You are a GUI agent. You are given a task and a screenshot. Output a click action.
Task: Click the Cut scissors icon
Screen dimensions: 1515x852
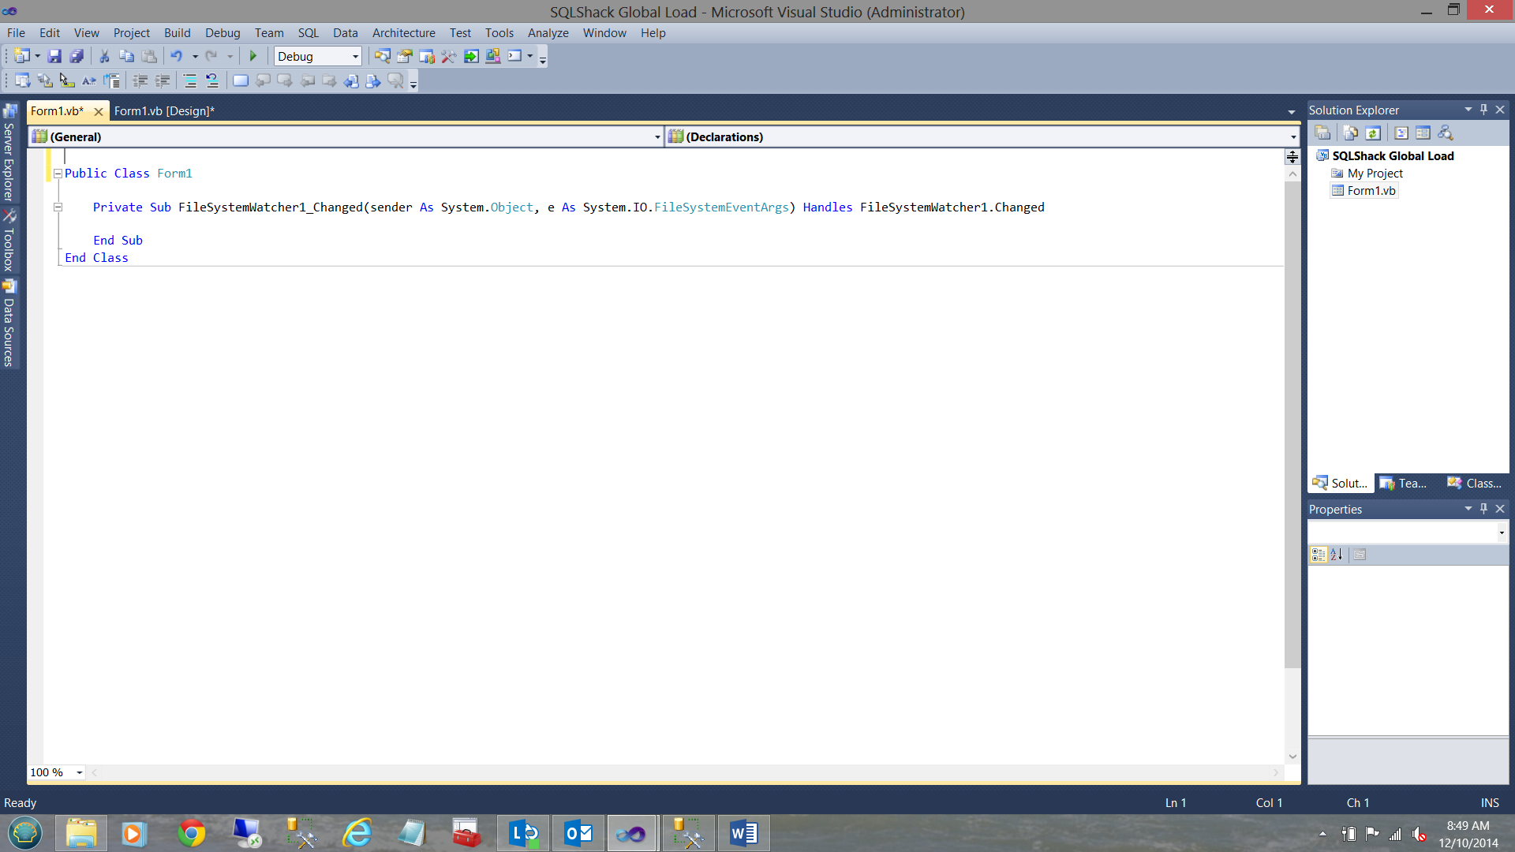[103, 56]
